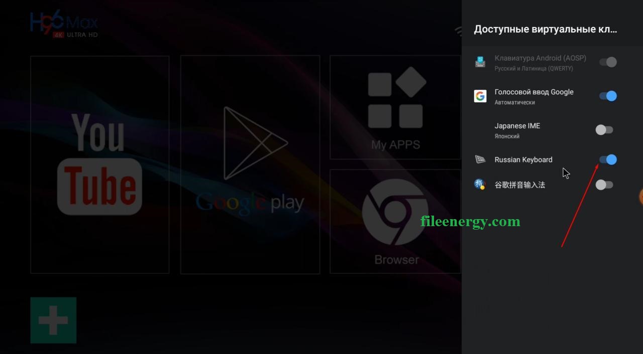Click the Японский subtitle text
This screenshot has width=643, height=354.
(507, 136)
